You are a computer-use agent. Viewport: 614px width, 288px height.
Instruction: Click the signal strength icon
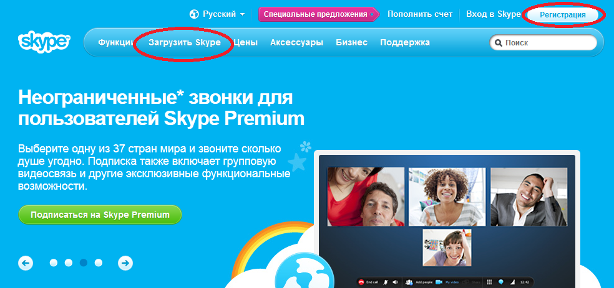click(x=512, y=282)
